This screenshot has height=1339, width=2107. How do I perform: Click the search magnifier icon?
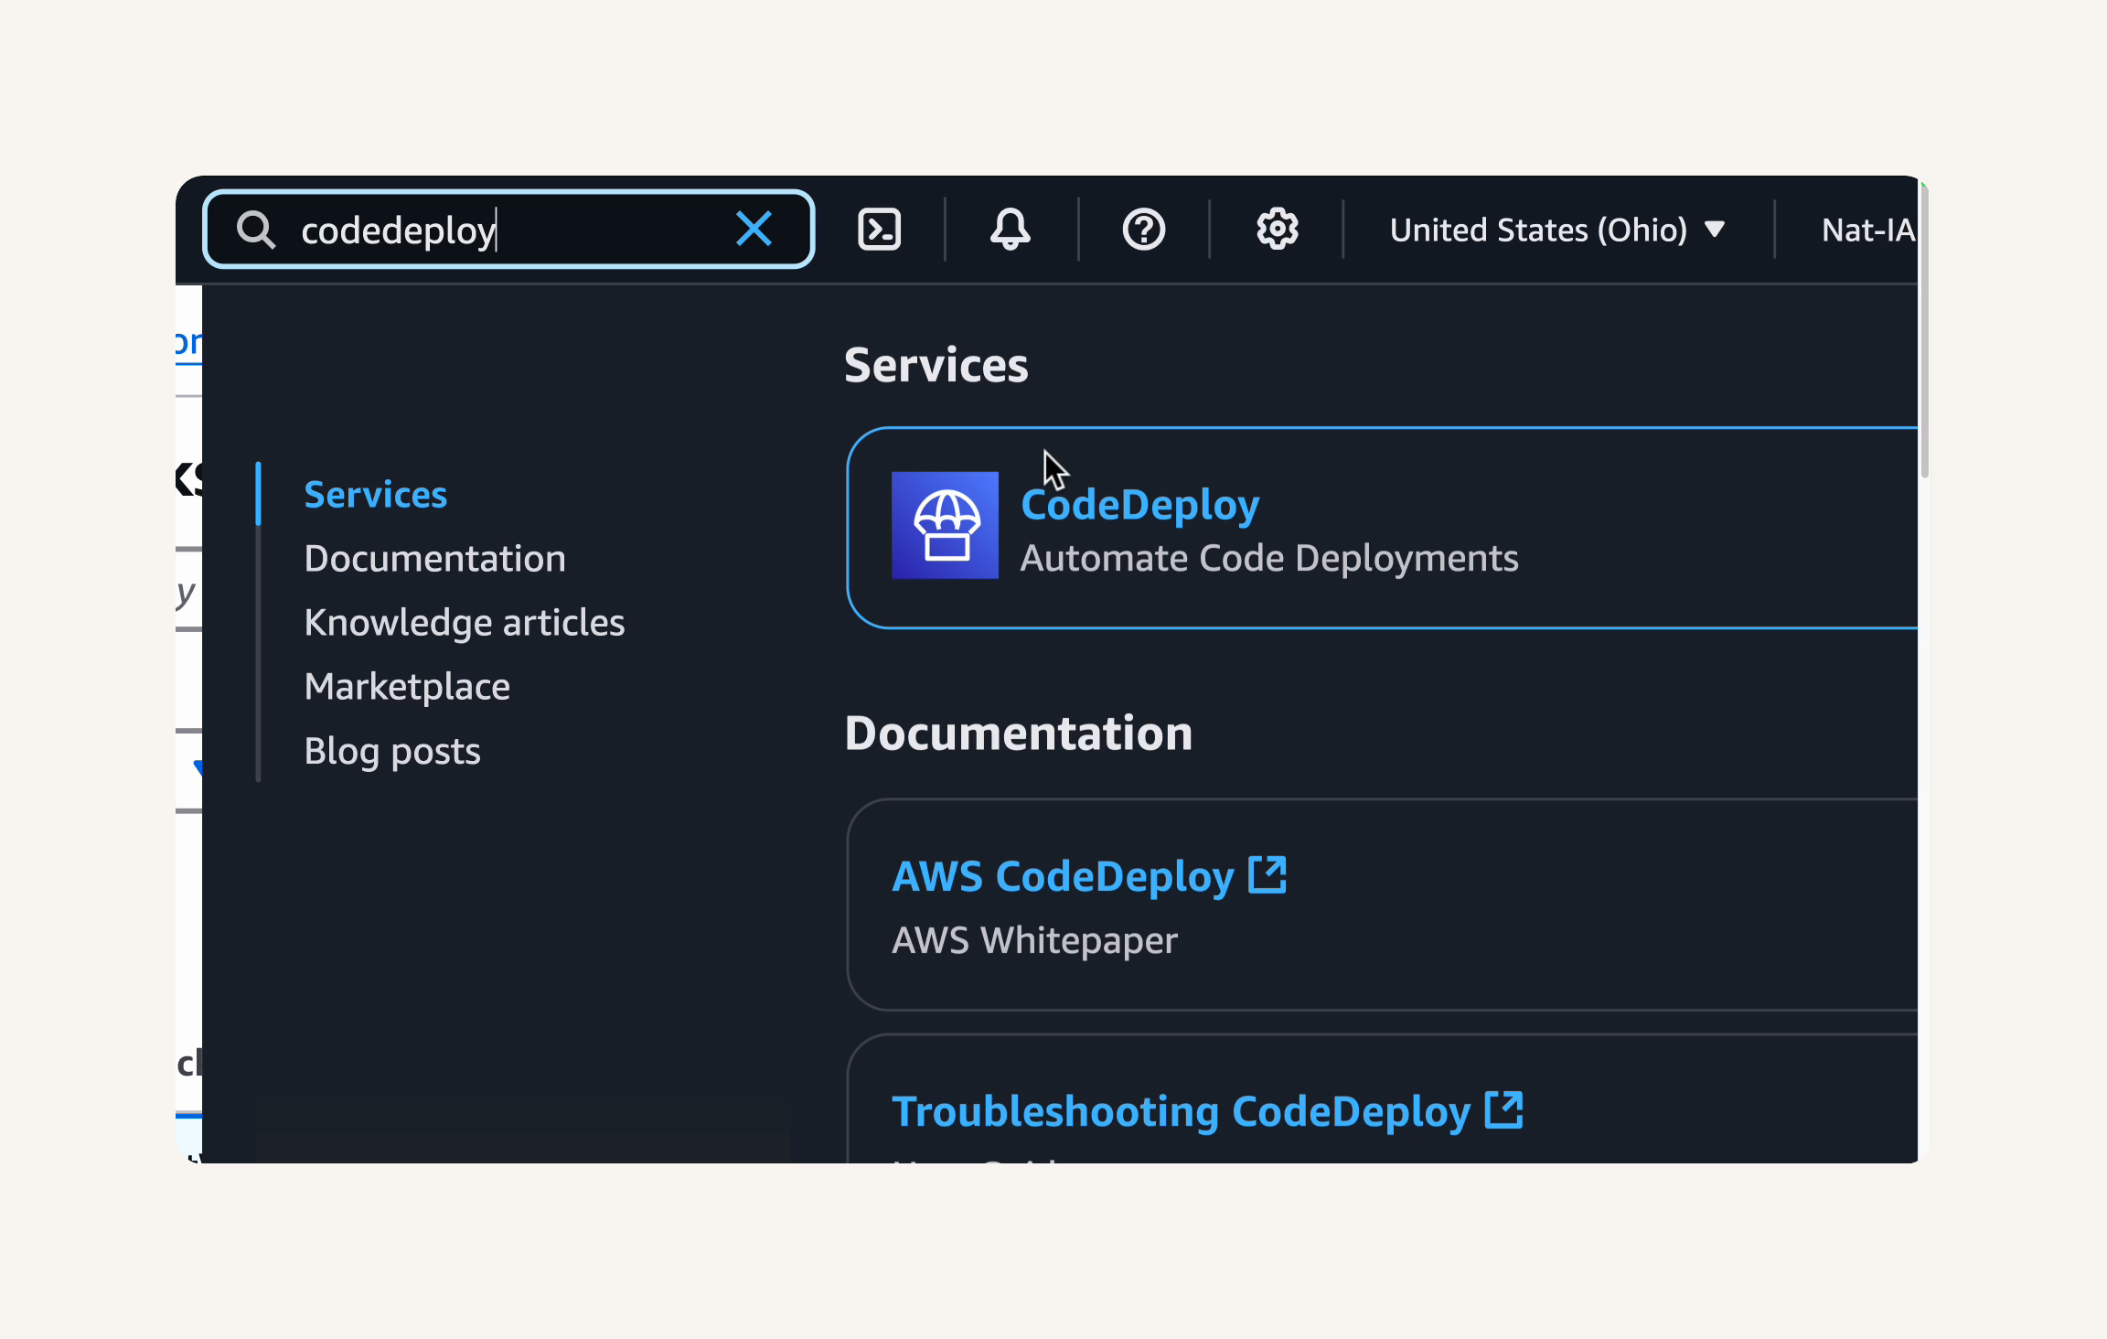[x=256, y=230]
